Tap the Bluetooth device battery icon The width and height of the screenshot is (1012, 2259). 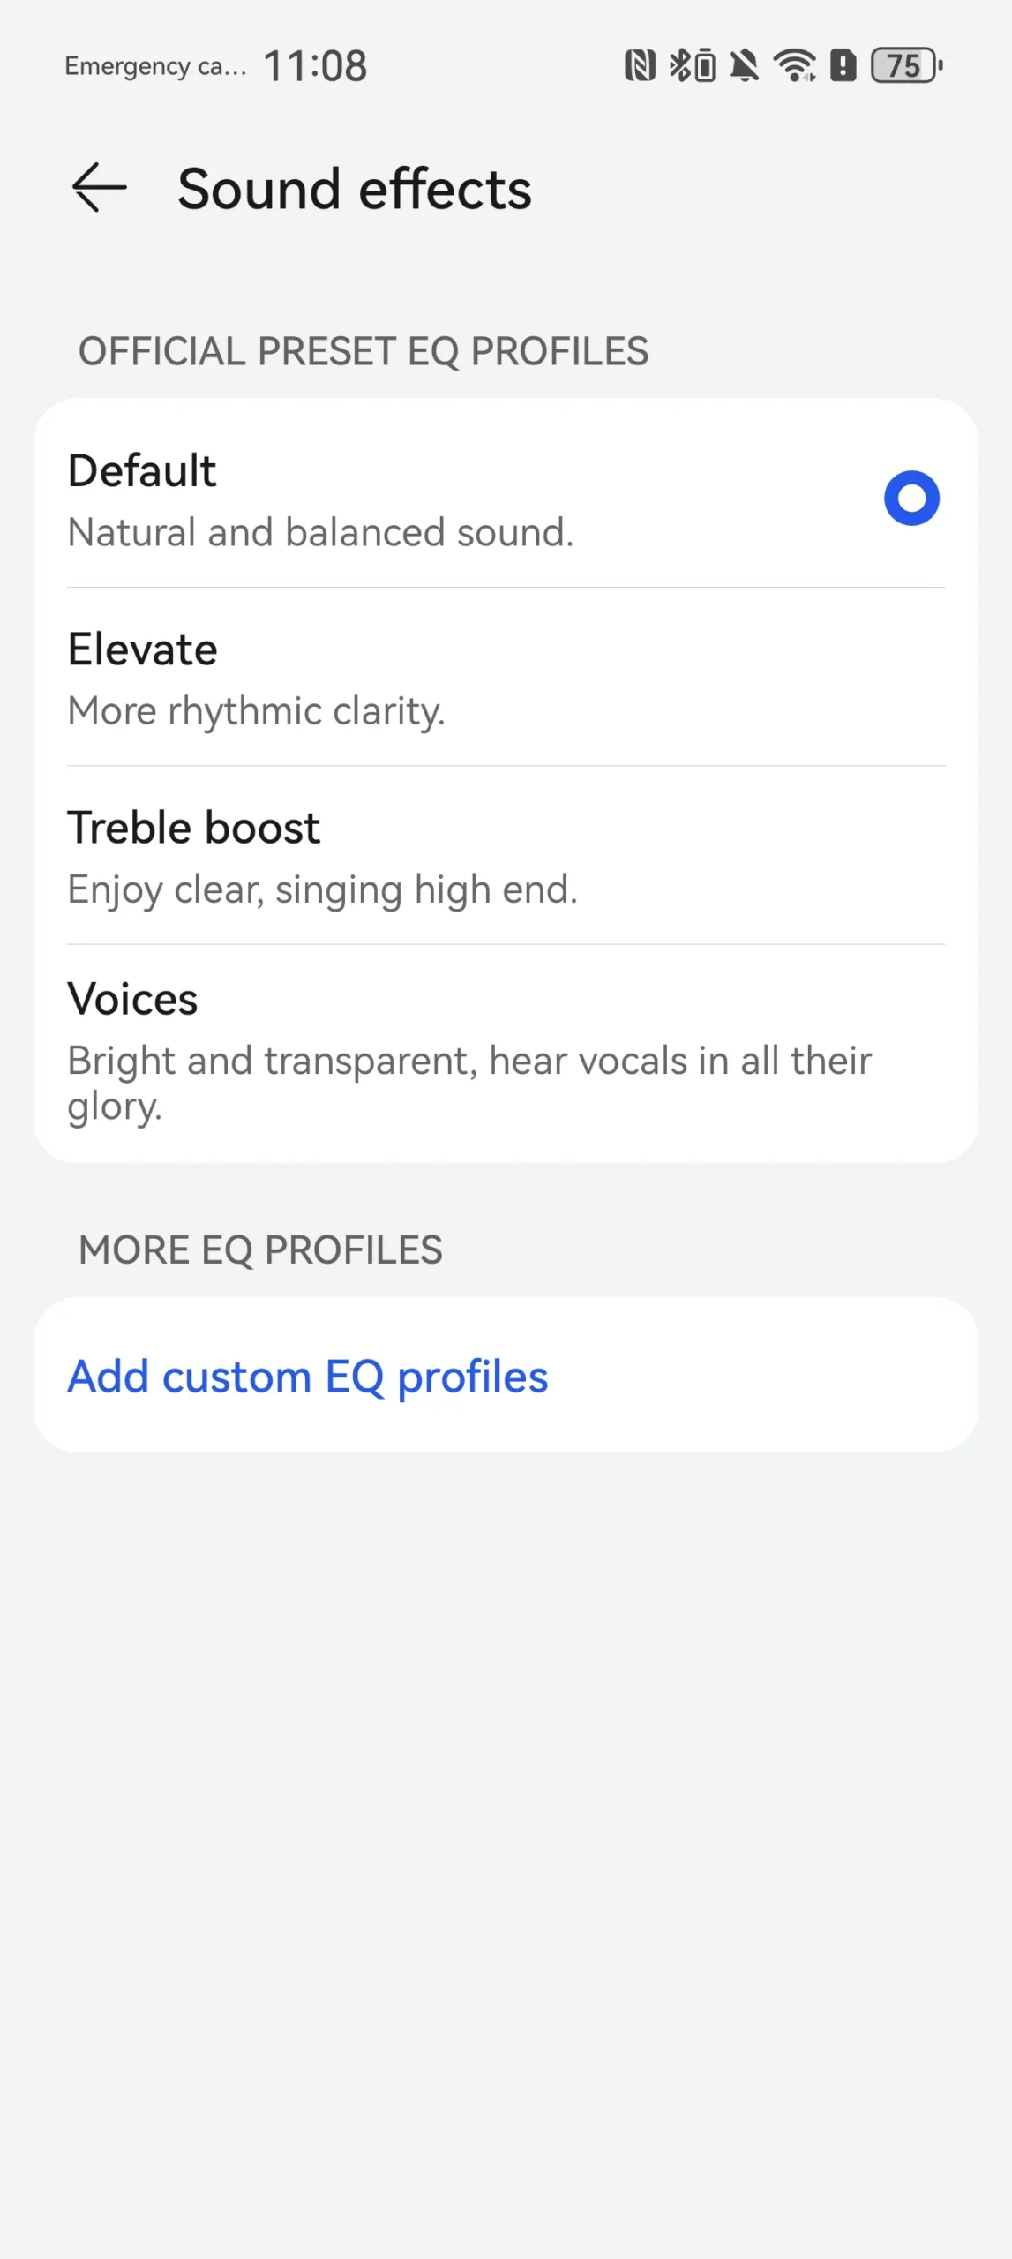point(704,66)
